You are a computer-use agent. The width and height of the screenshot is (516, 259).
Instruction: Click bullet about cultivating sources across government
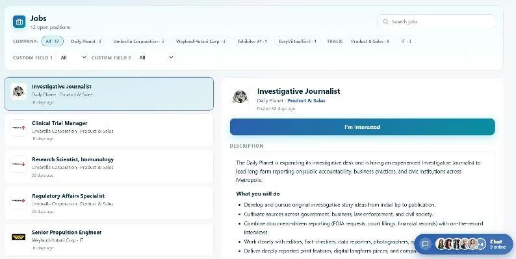[339, 214]
